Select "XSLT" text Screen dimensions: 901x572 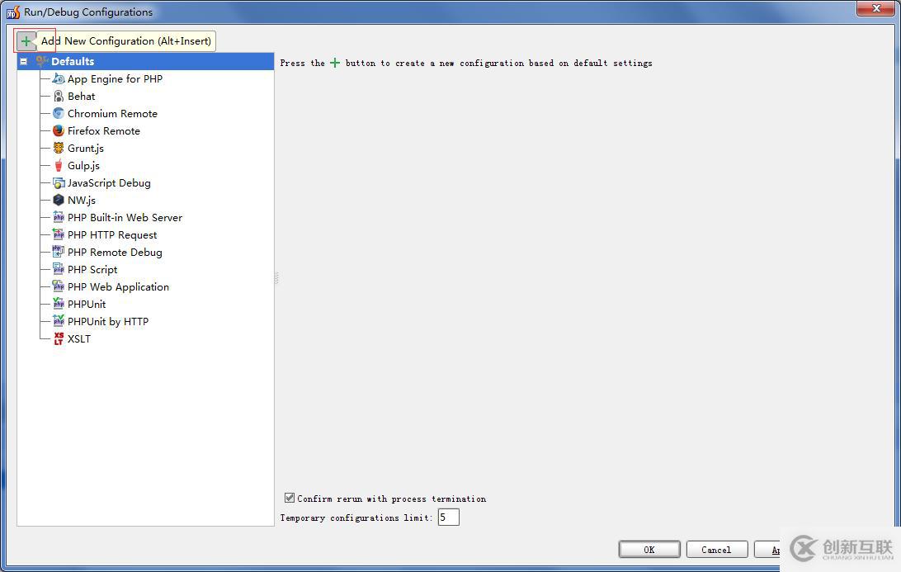tap(79, 338)
